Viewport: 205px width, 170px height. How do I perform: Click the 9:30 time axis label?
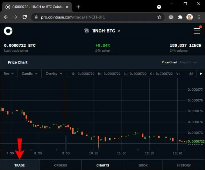[x=66, y=153]
